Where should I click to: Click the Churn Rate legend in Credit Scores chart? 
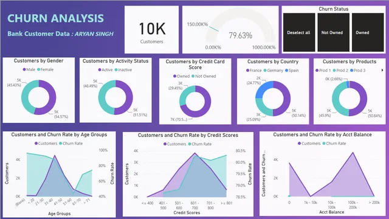click(x=200, y=144)
